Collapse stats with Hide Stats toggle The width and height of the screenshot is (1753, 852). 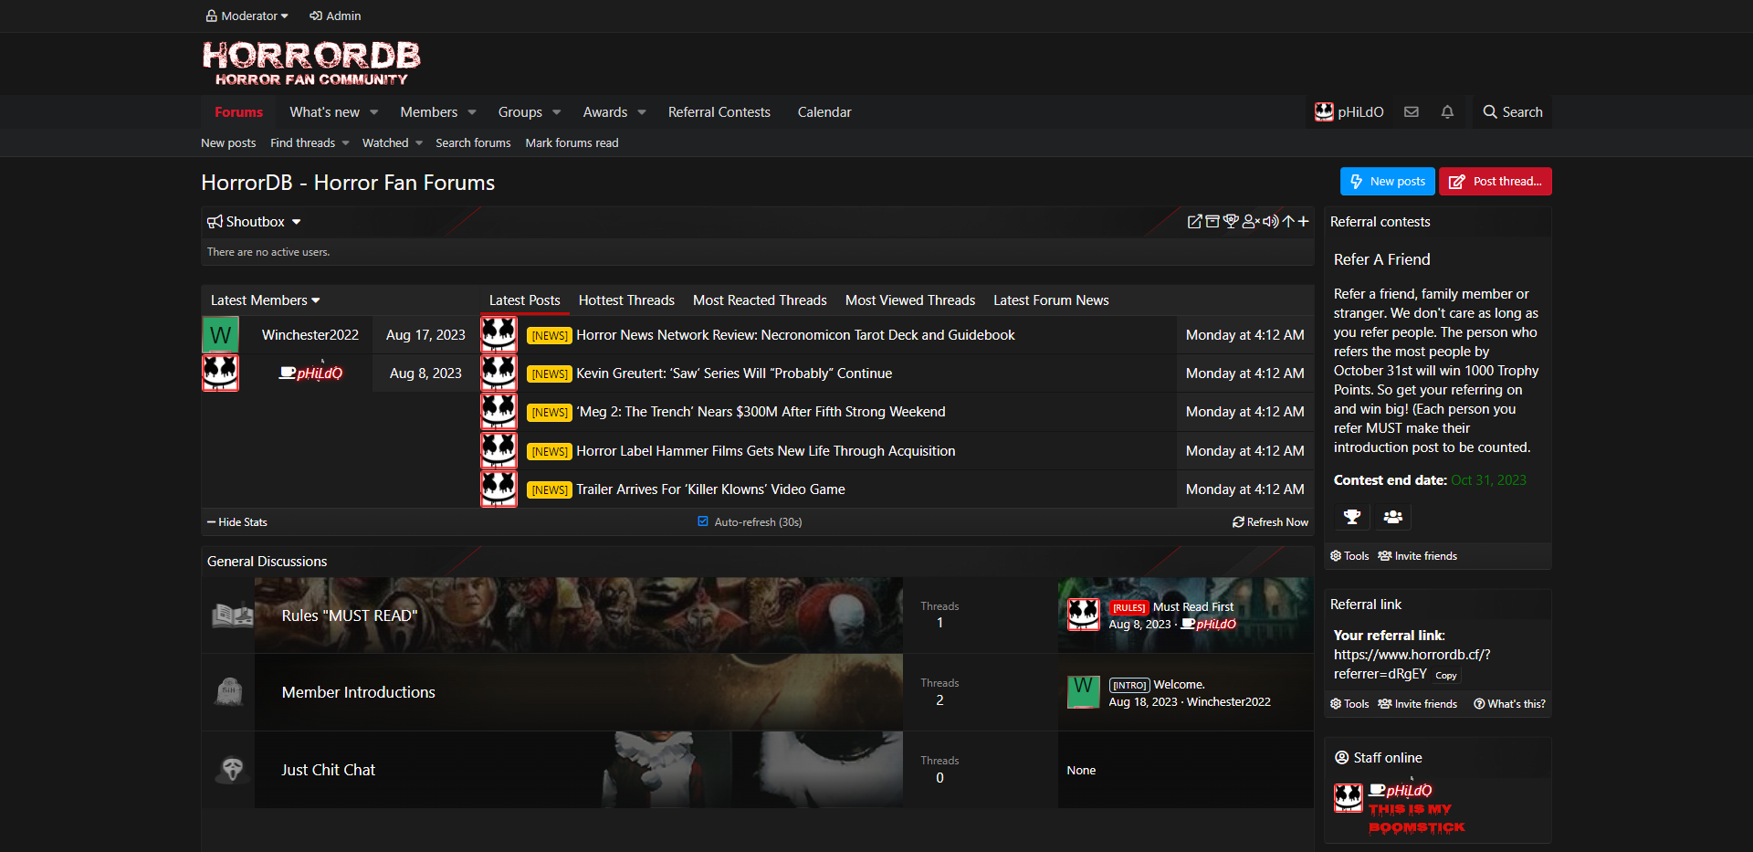237,522
